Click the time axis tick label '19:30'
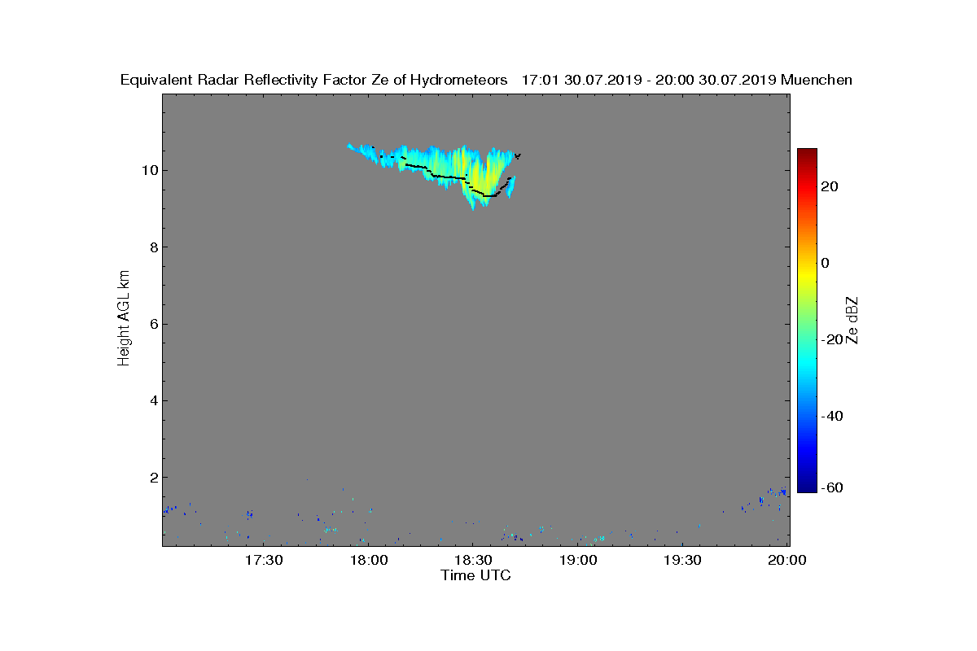This screenshot has height=651, width=977. (x=682, y=561)
